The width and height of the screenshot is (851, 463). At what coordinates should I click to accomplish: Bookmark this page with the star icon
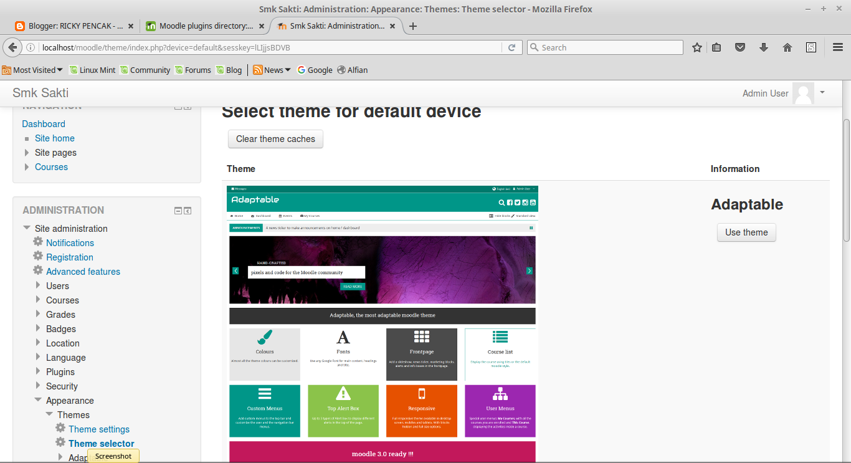pyautogui.click(x=696, y=47)
